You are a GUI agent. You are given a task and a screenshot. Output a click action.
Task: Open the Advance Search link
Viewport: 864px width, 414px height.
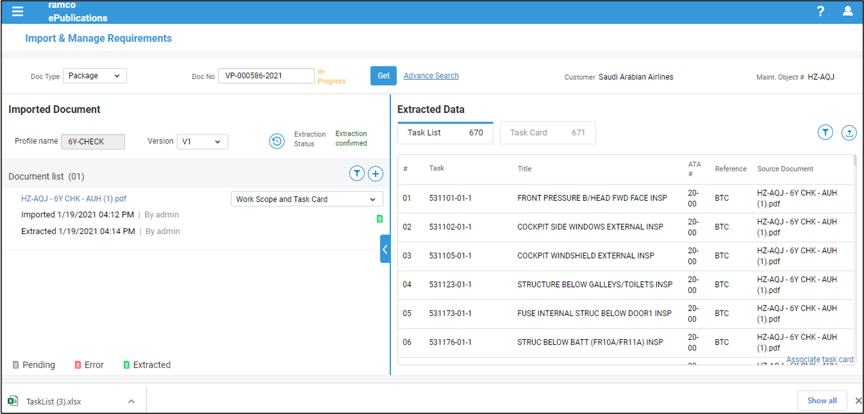(x=431, y=76)
